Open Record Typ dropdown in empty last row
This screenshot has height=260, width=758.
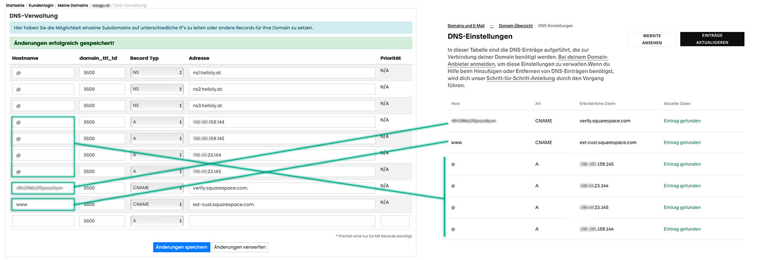[x=157, y=221]
